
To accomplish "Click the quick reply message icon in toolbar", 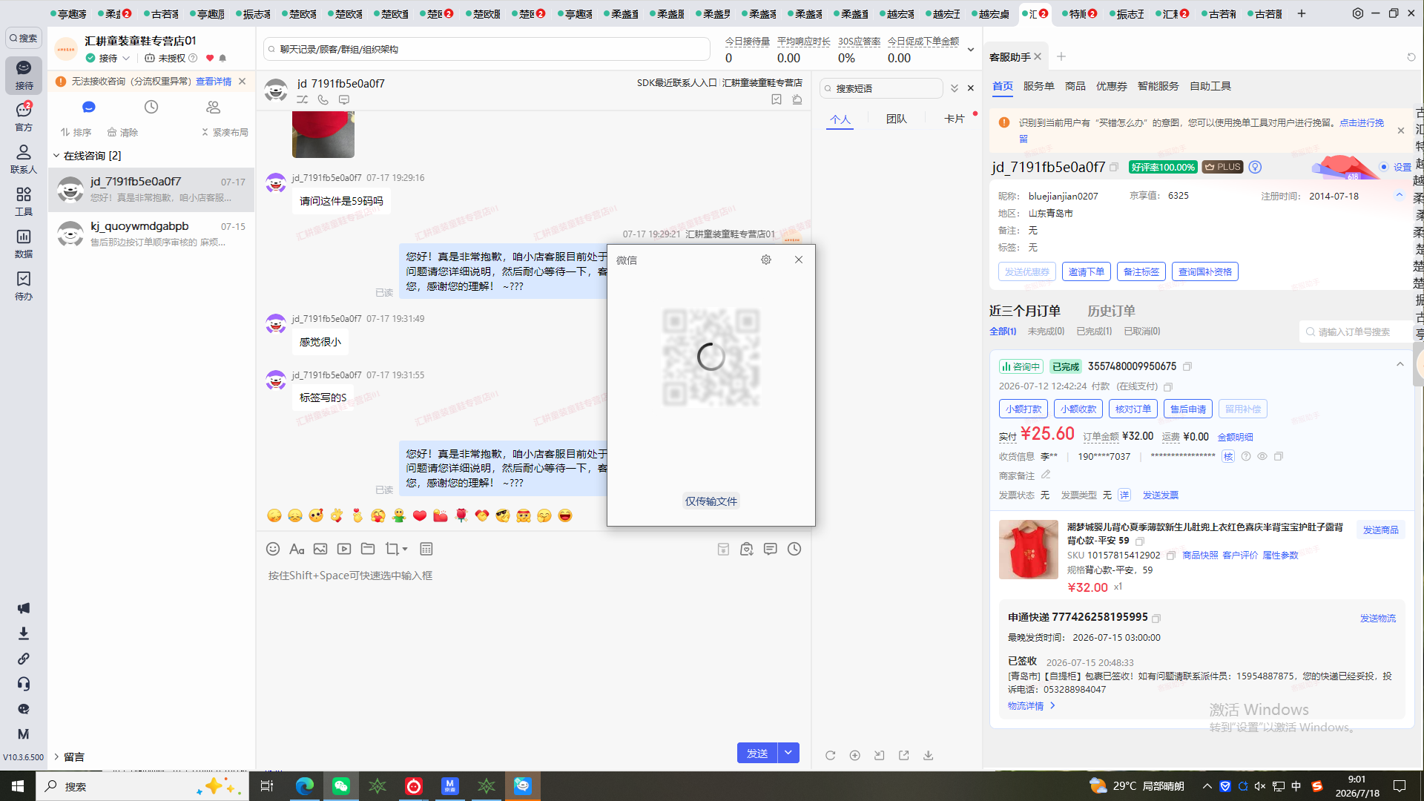I will tap(771, 549).
